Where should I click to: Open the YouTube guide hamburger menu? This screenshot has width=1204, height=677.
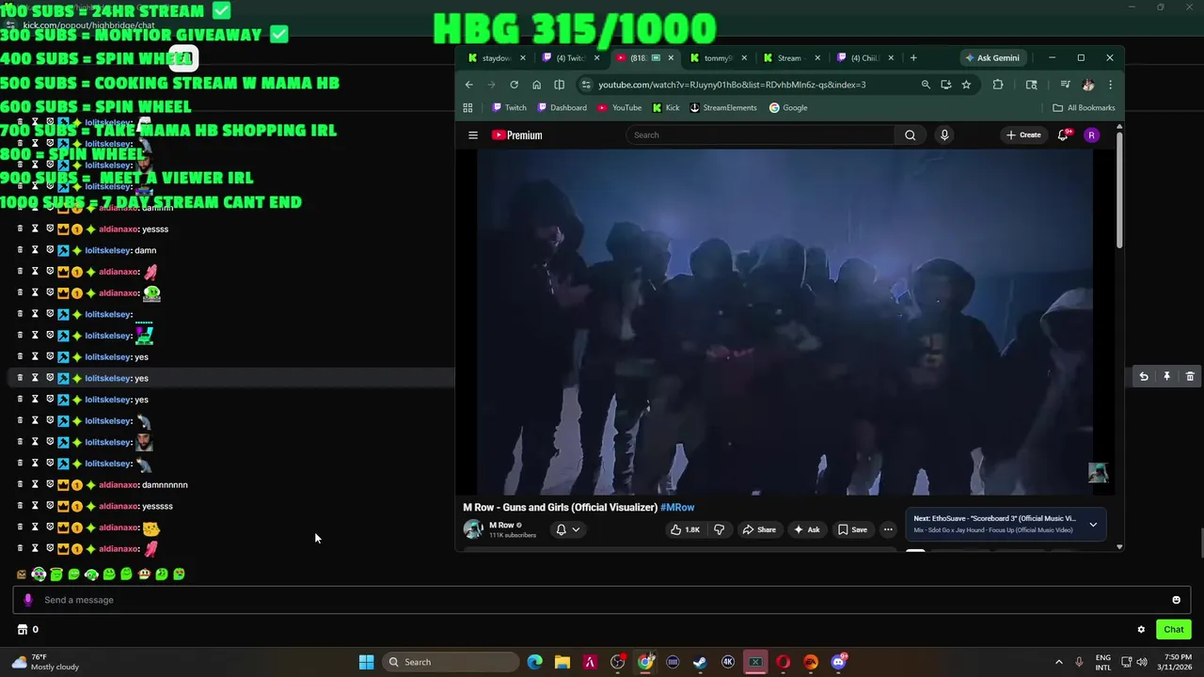473,135
